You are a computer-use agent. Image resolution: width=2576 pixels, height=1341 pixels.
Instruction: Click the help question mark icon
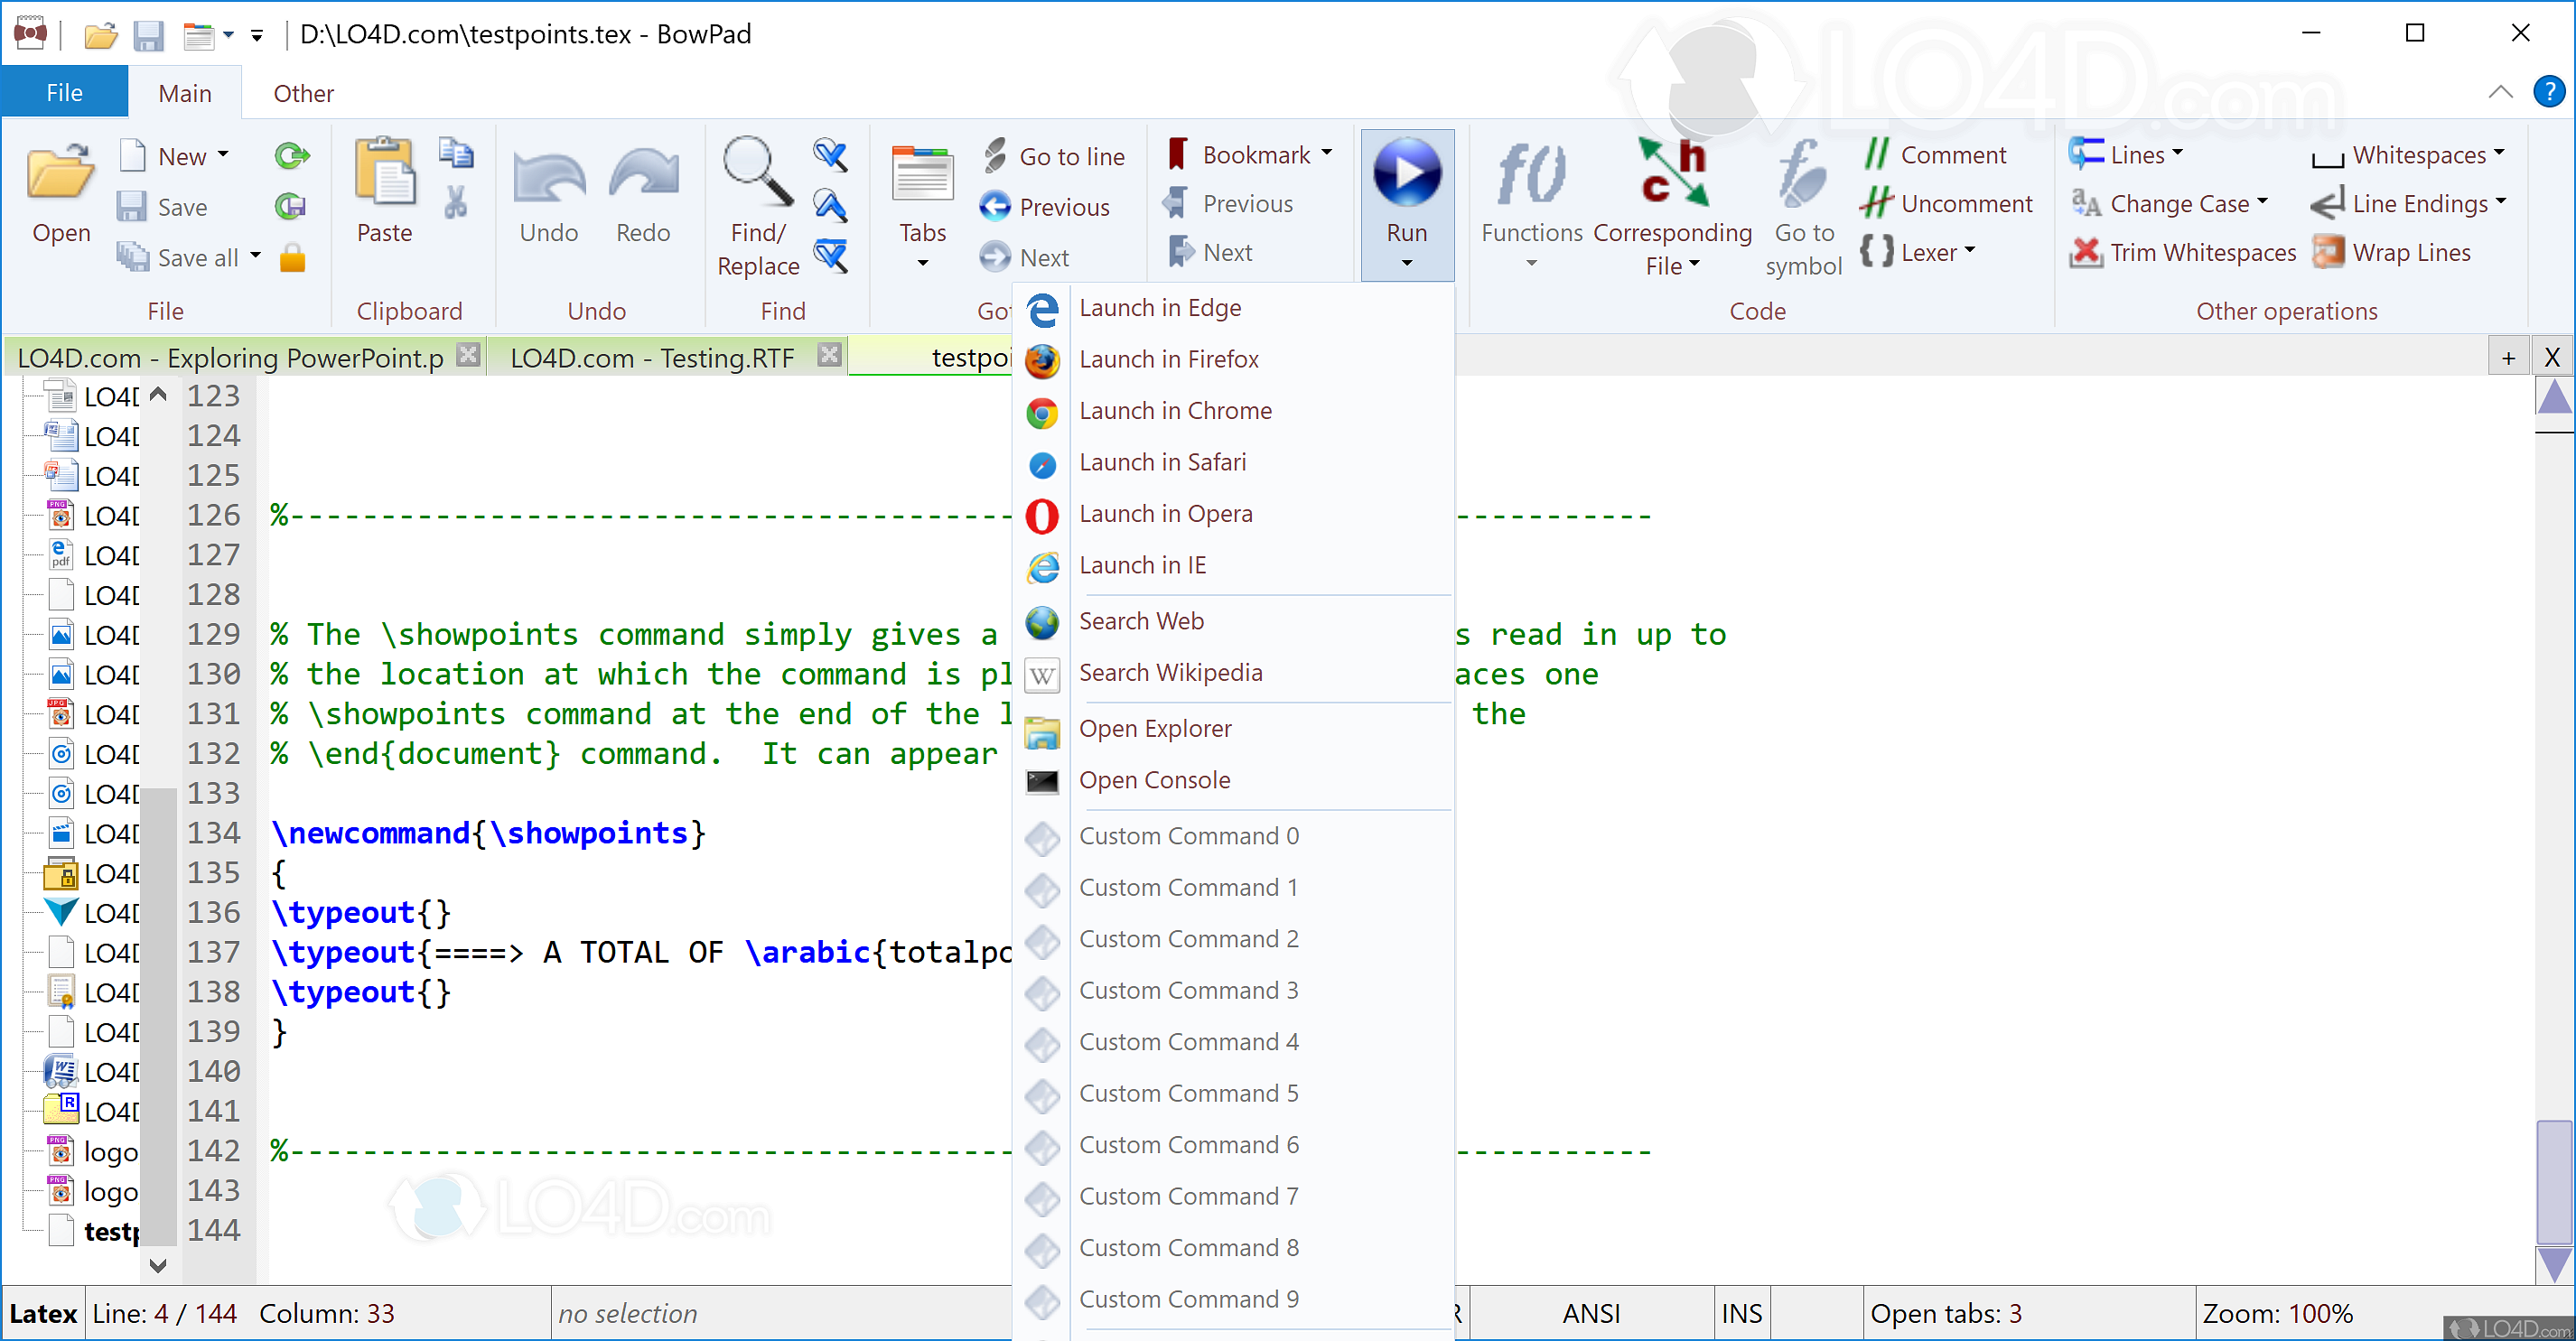[x=2548, y=92]
